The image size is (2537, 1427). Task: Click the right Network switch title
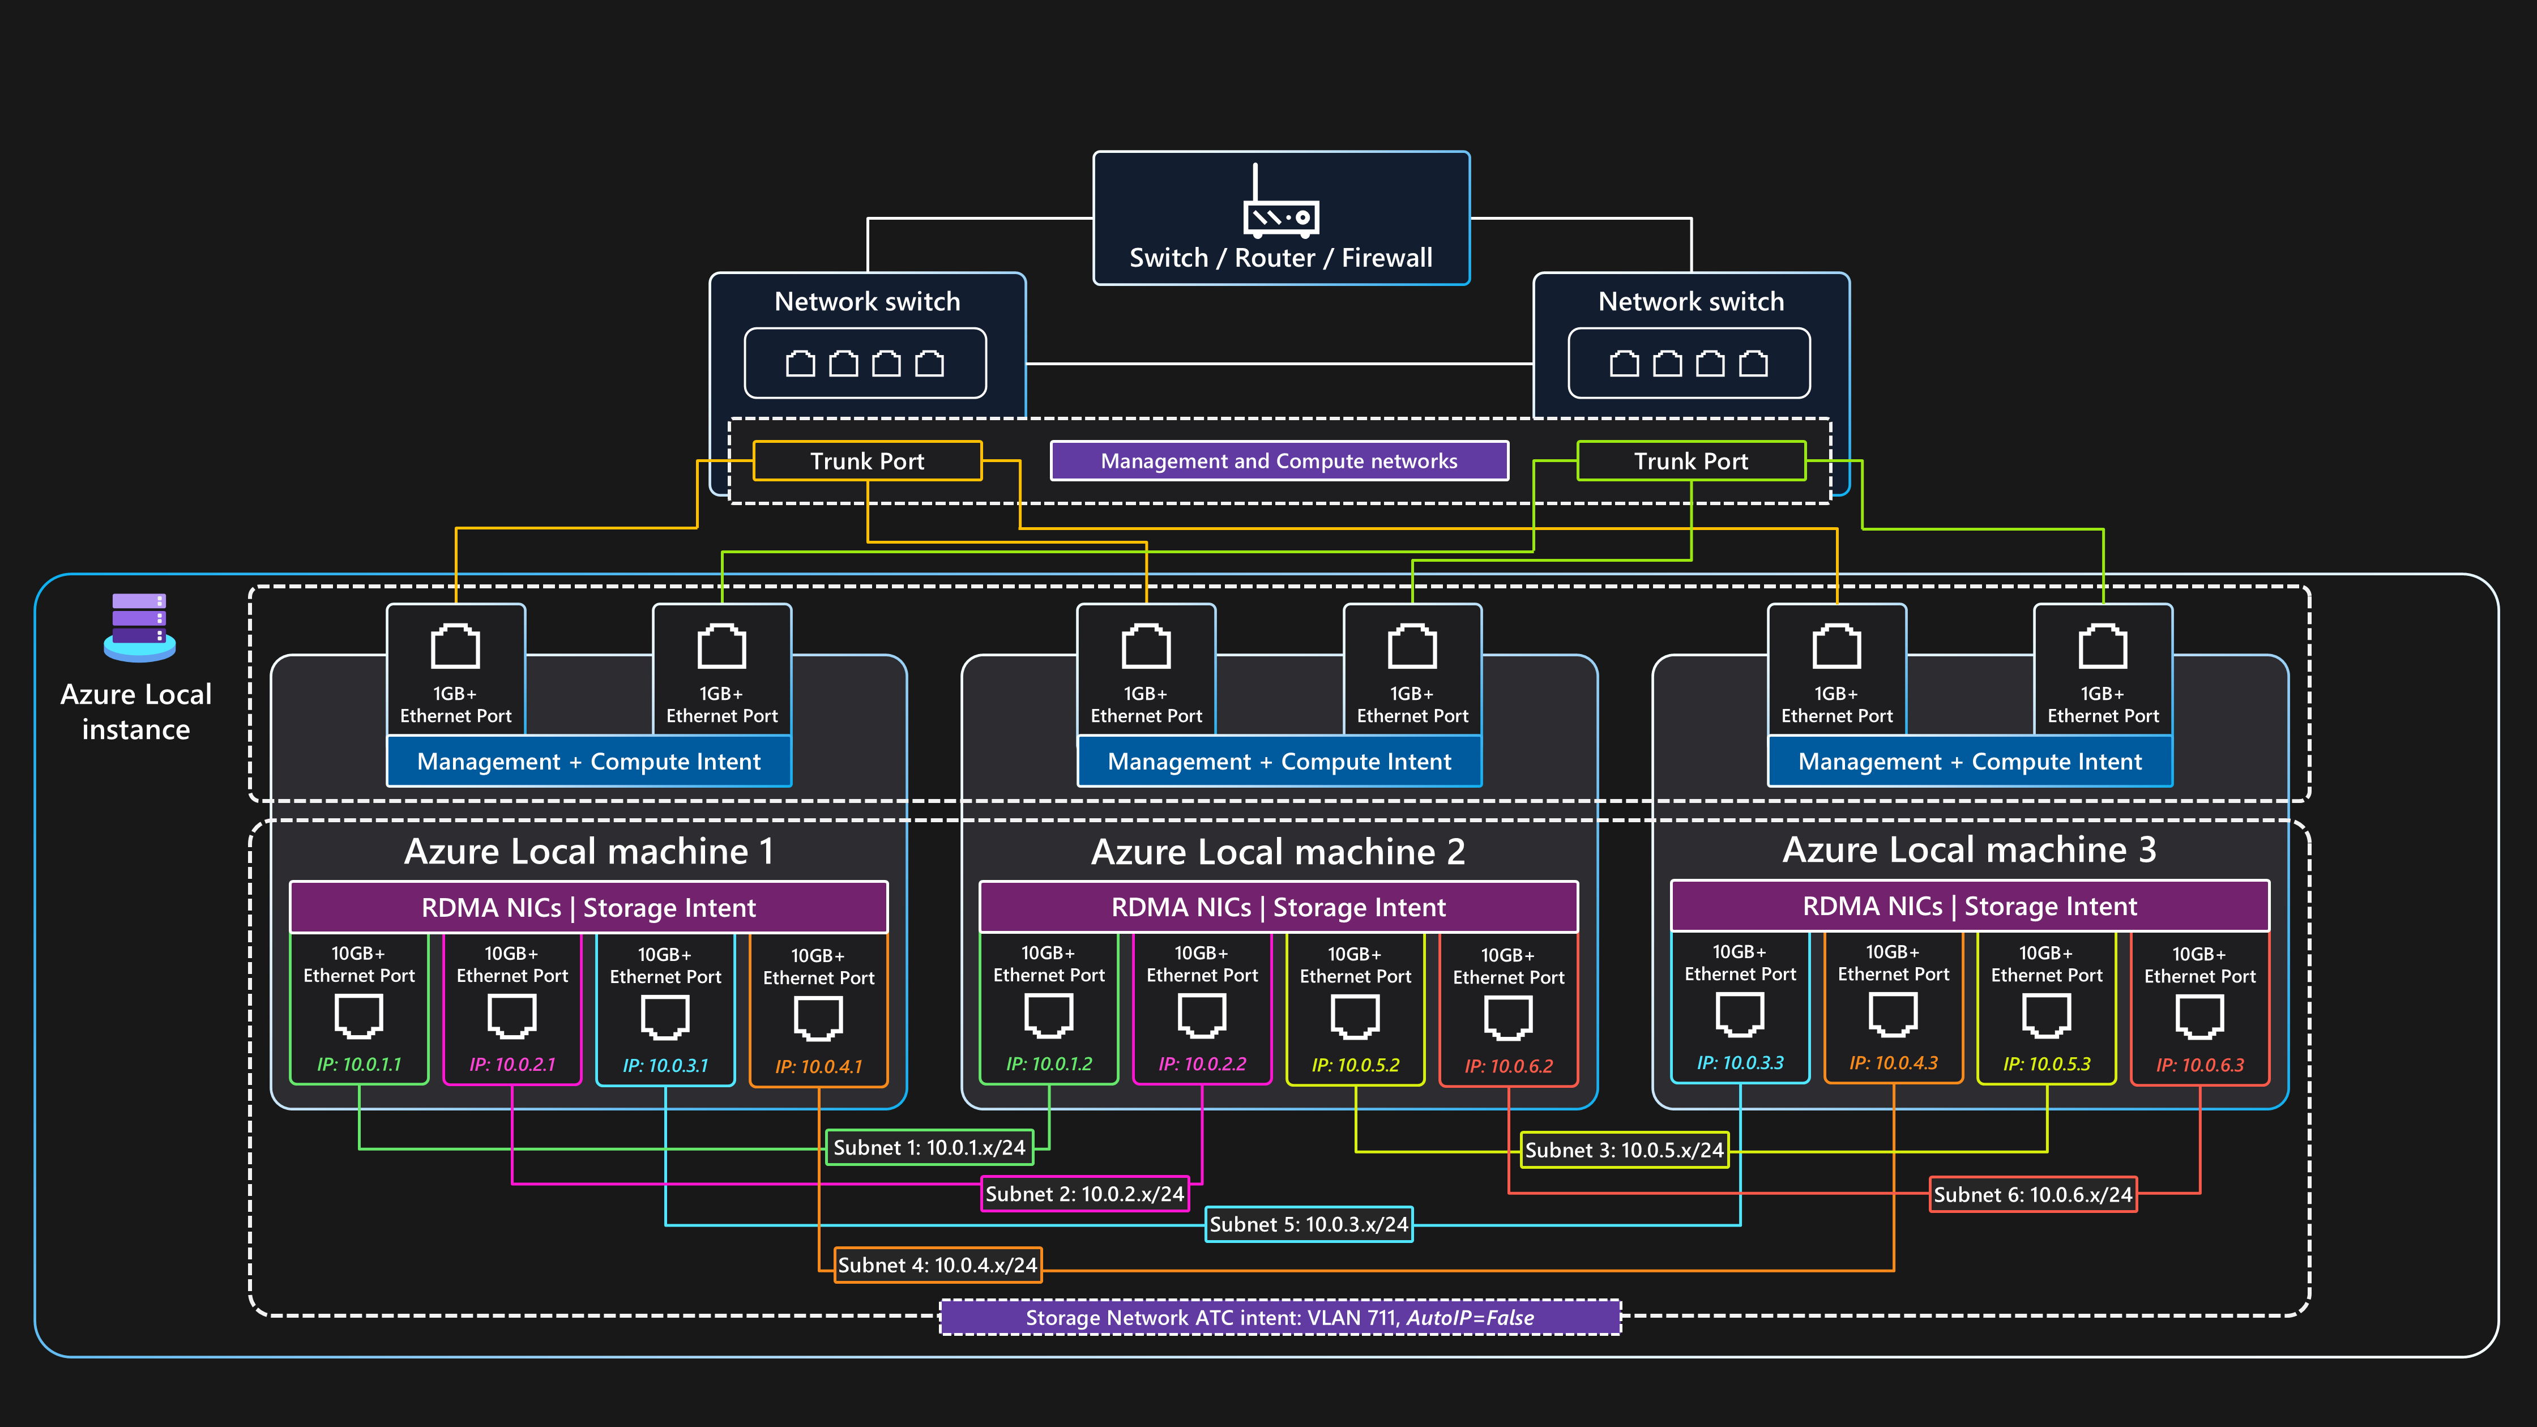coord(1691,301)
